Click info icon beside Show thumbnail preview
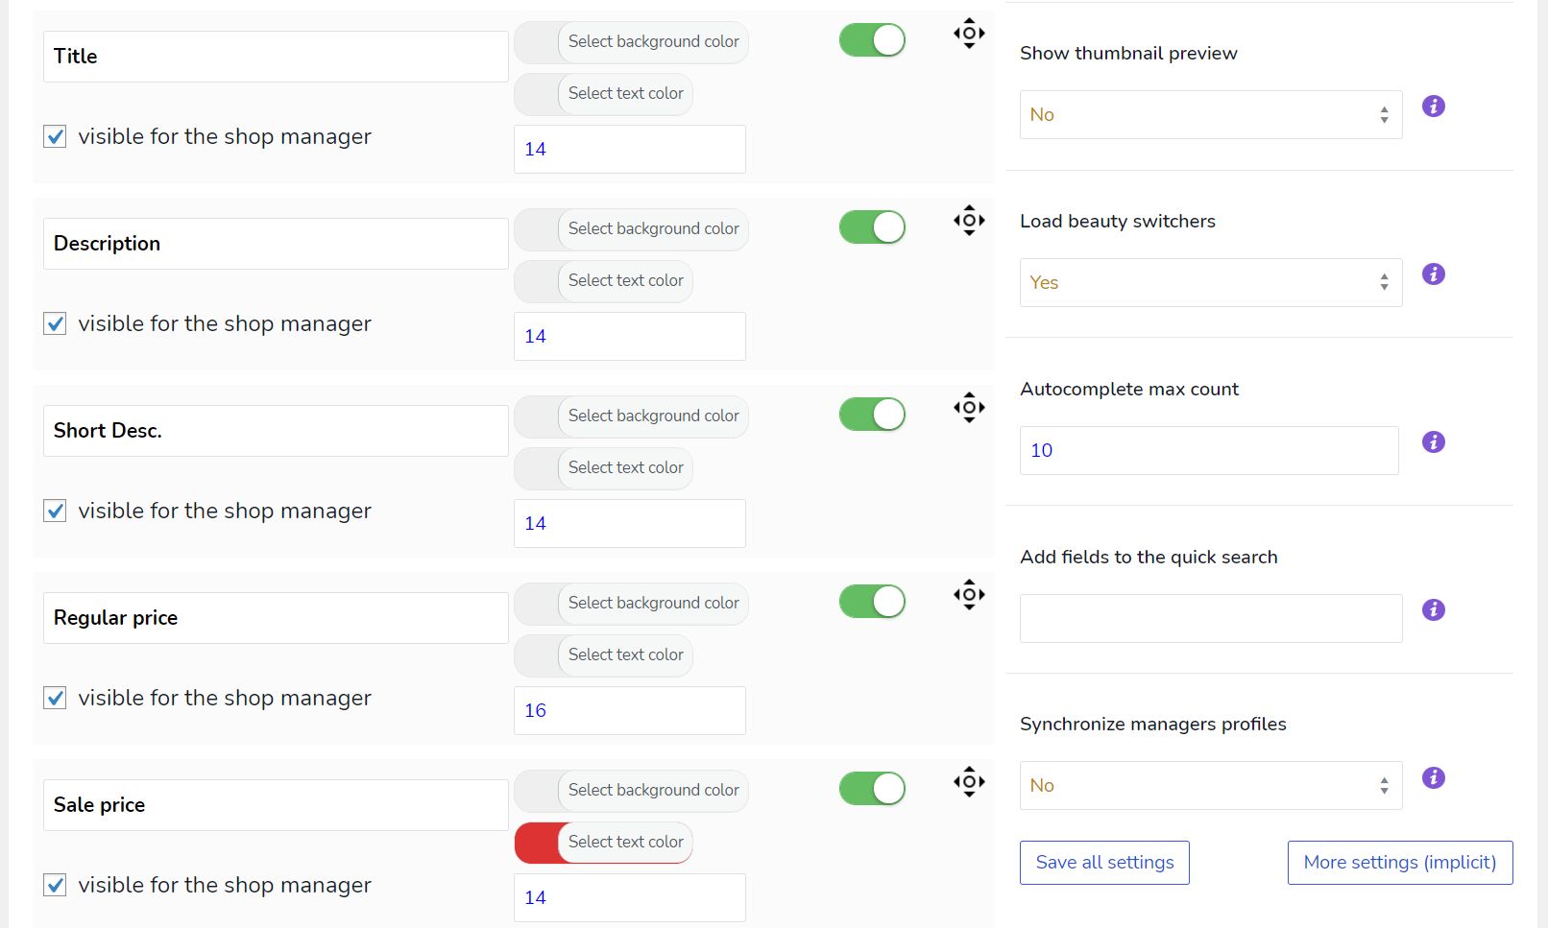The width and height of the screenshot is (1548, 928). coord(1433,107)
